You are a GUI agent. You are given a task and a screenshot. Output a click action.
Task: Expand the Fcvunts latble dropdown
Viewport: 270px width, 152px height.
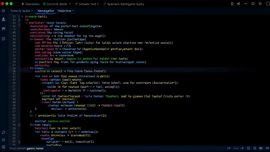(22, 11)
